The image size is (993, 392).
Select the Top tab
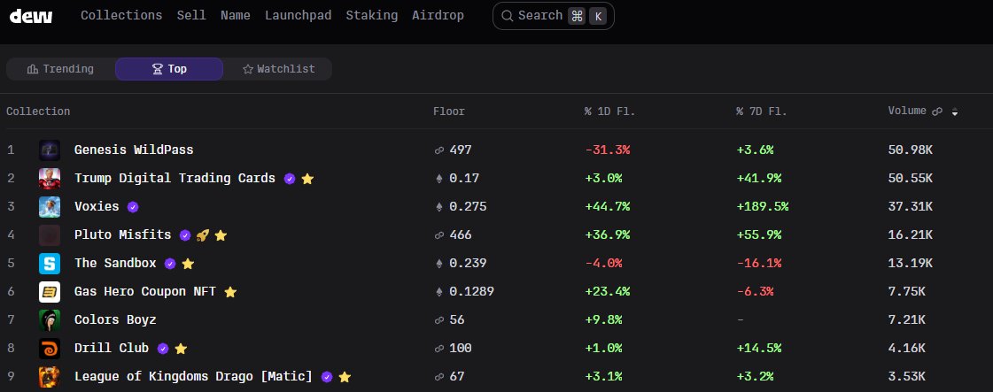(169, 69)
